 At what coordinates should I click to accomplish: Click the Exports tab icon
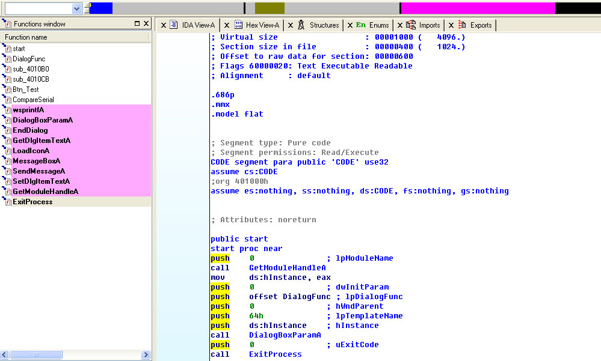click(462, 25)
